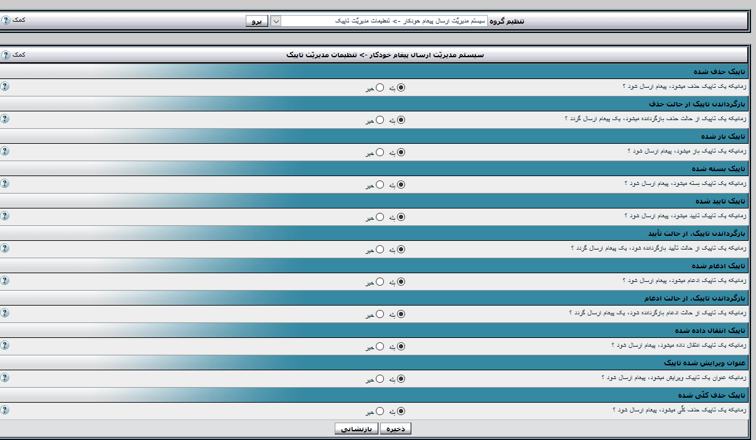Viewport: 756px width, 440px height.
Task: Open help icon for تاپیک باز شده question
Action: pyautogui.click(x=5, y=151)
